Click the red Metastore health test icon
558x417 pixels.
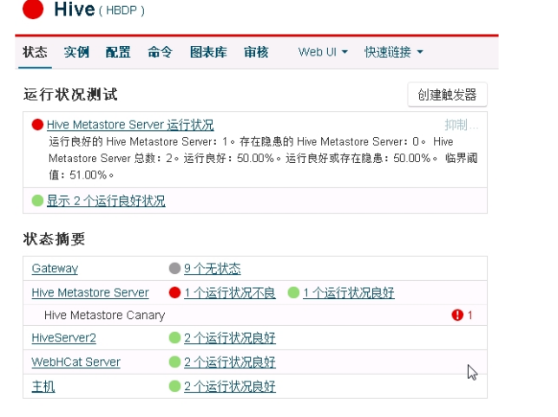tap(37, 125)
